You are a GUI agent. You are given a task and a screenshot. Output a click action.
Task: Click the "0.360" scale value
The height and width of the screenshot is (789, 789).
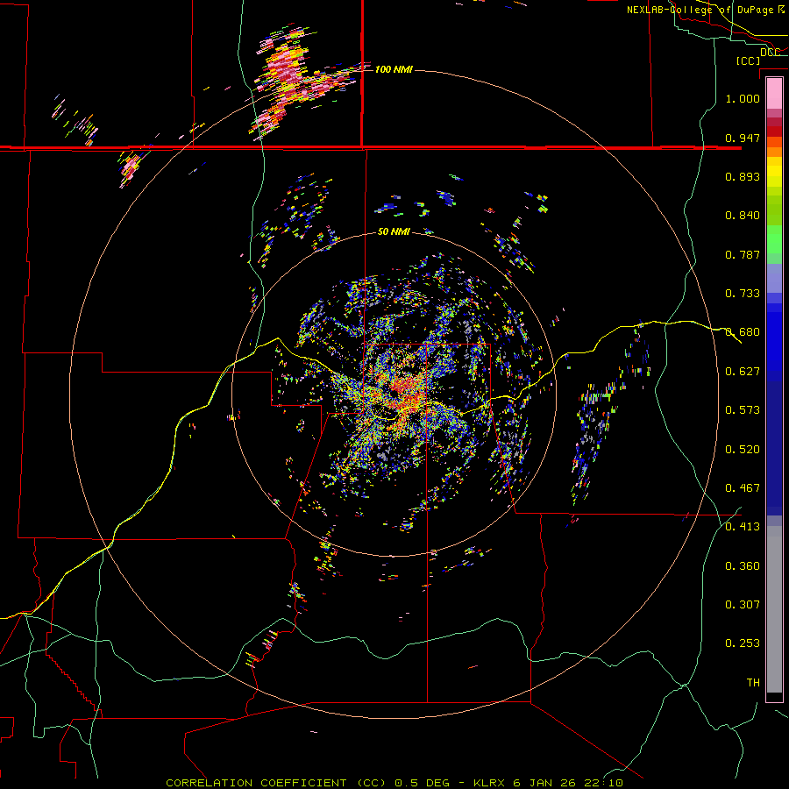click(743, 566)
